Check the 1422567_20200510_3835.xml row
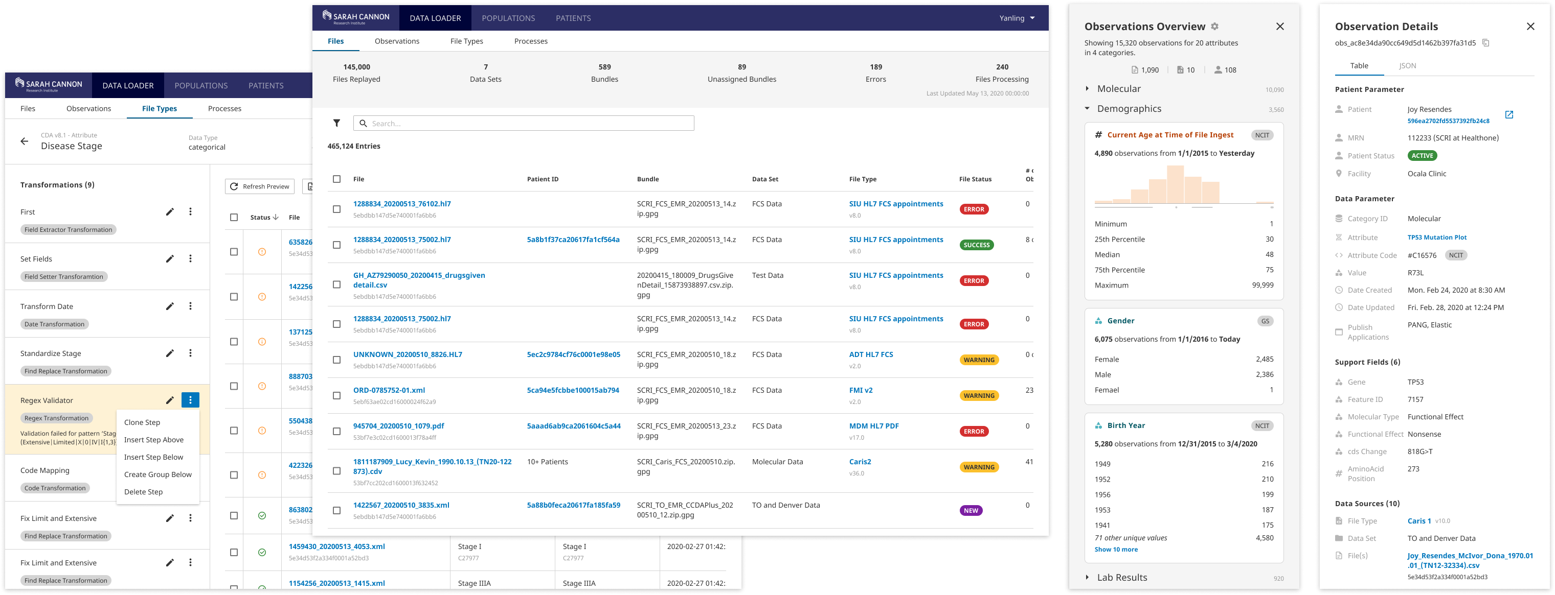The height and width of the screenshot is (595, 1555). pyautogui.click(x=337, y=511)
